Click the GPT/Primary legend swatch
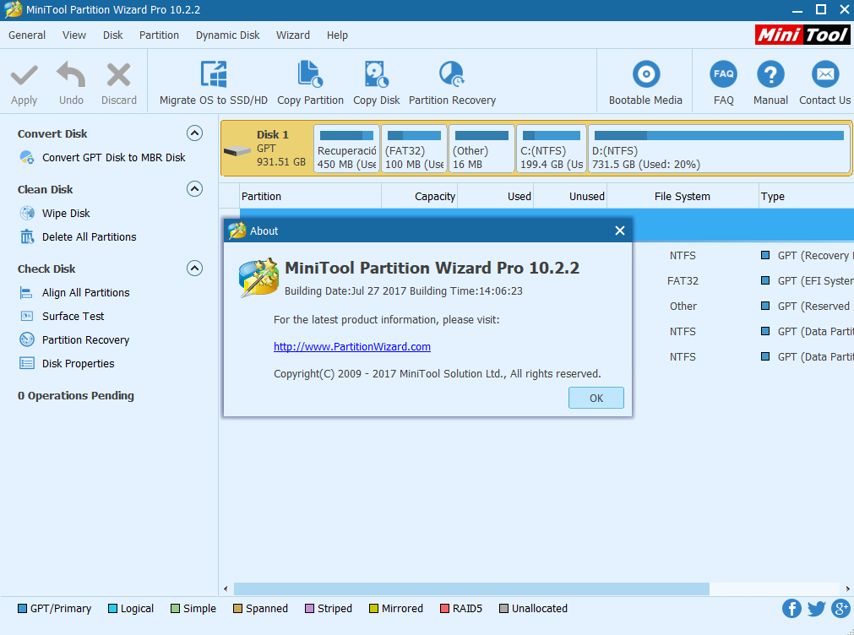 click(x=22, y=608)
